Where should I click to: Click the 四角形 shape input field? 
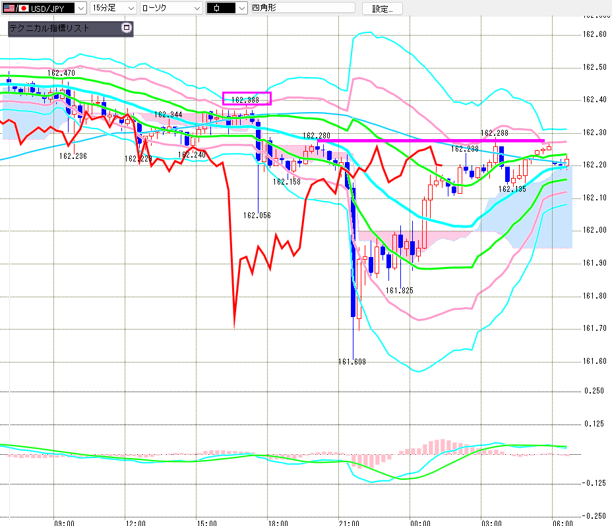coord(303,8)
